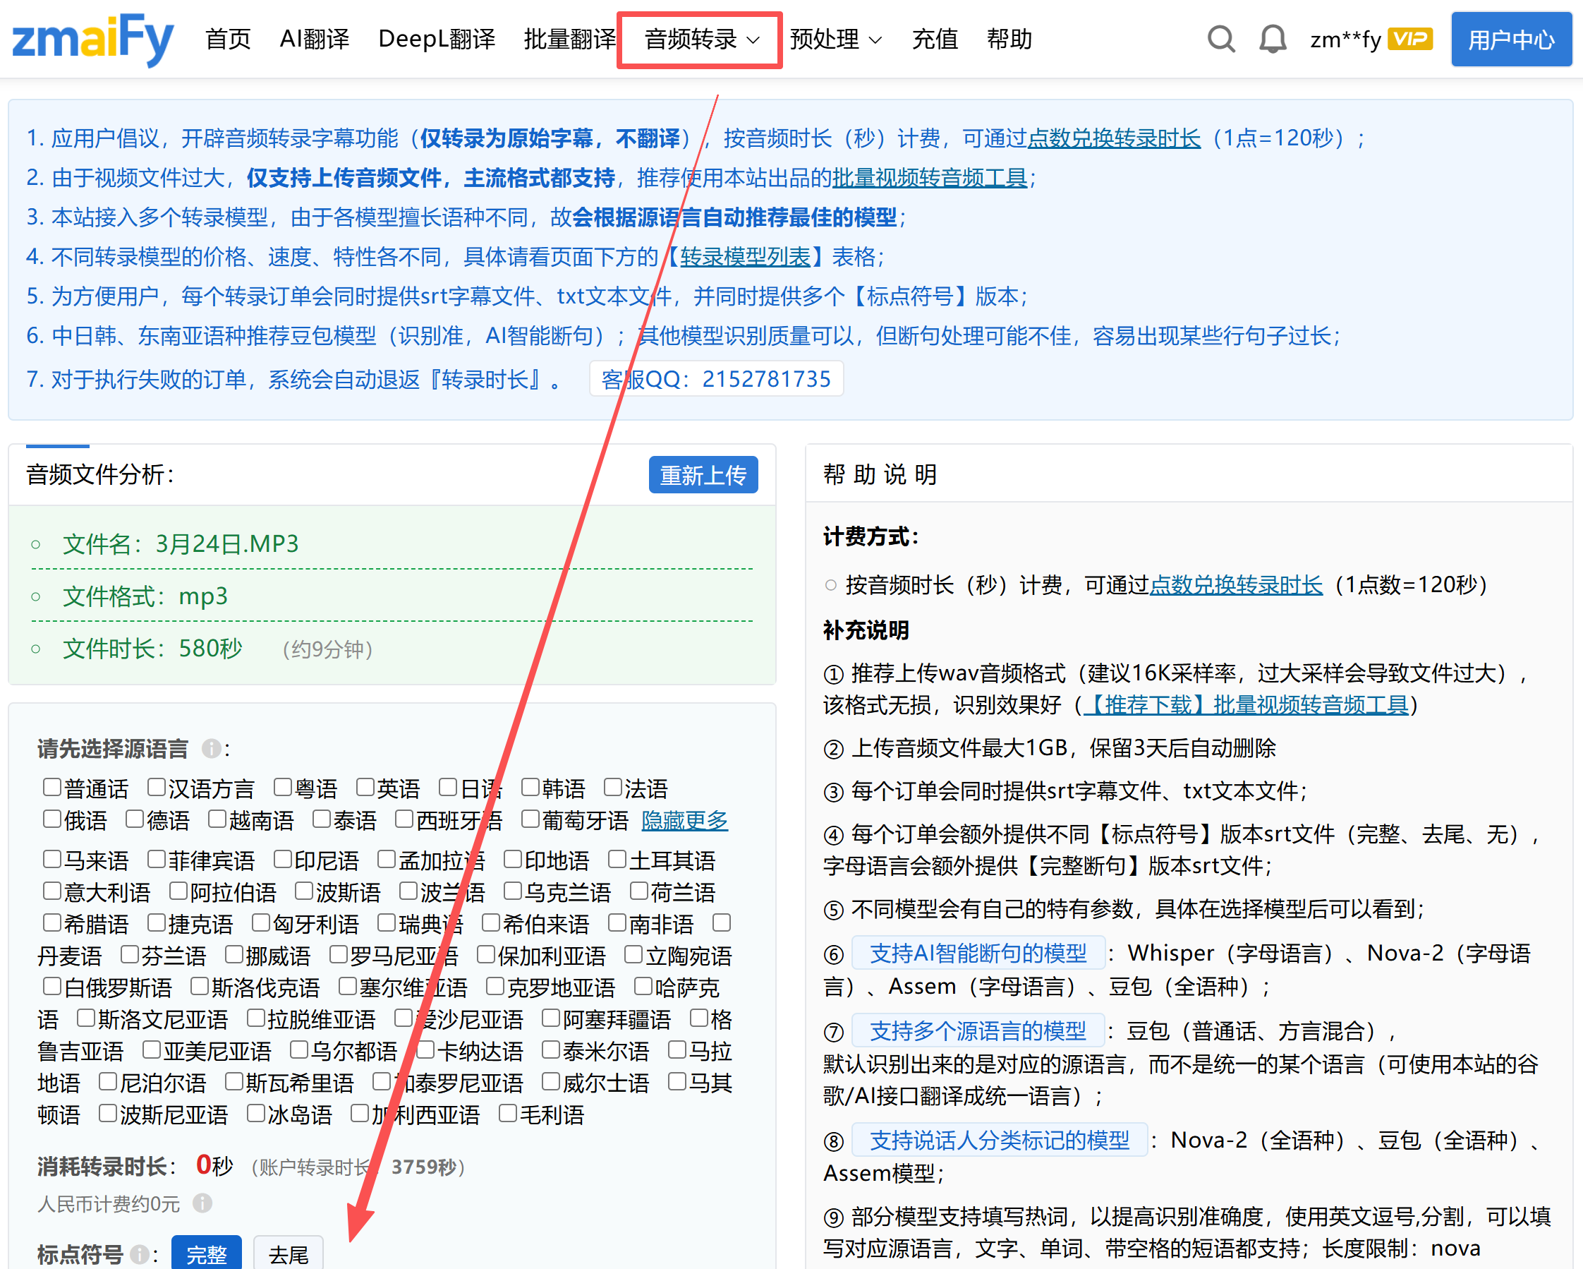The width and height of the screenshot is (1583, 1269).
Task: Open the 批量翻译 page from the menu
Action: 569,40
